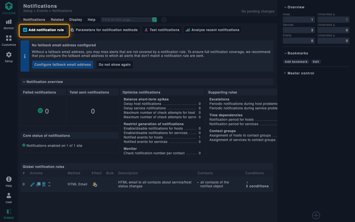Viewport: 355px width, 222px height.
Task: Open the Related menu
Action: tap(57, 20)
